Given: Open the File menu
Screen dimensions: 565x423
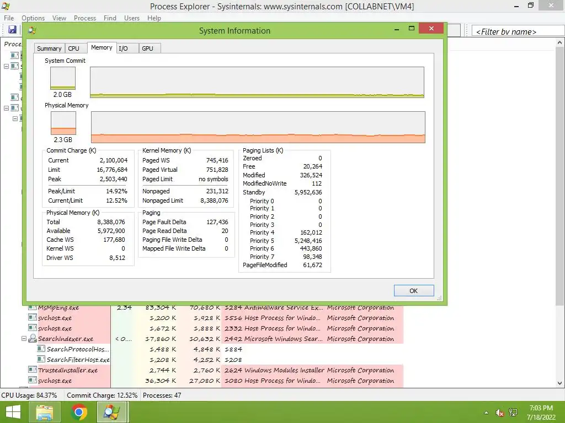Looking at the screenshot, I should point(9,18).
